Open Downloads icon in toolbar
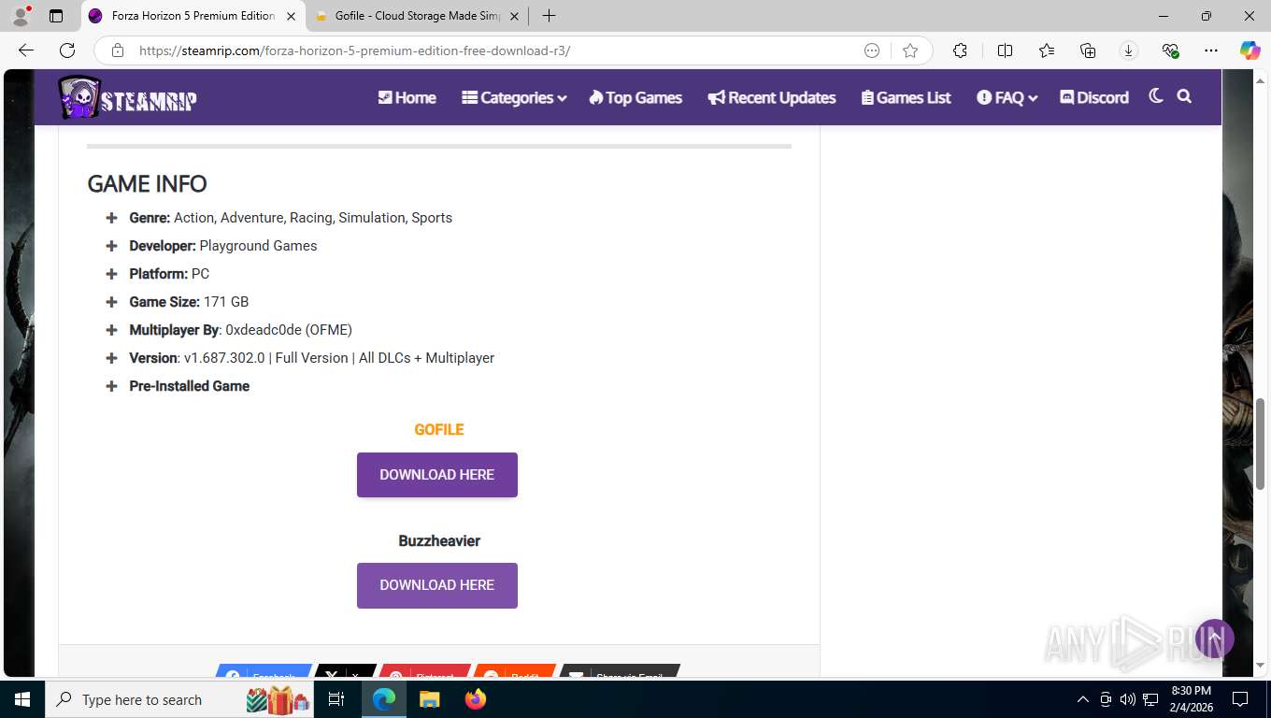The height and width of the screenshot is (718, 1271). pos(1129,50)
